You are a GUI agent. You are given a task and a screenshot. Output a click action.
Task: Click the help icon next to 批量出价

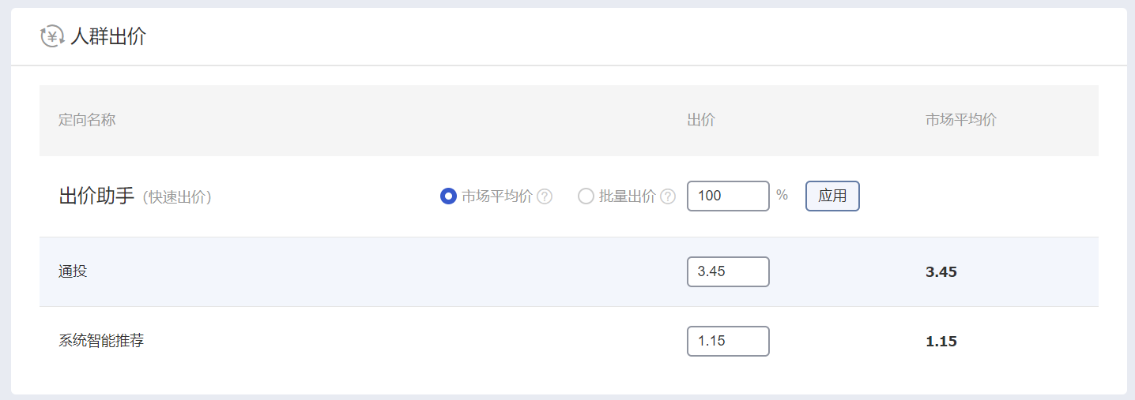(668, 196)
